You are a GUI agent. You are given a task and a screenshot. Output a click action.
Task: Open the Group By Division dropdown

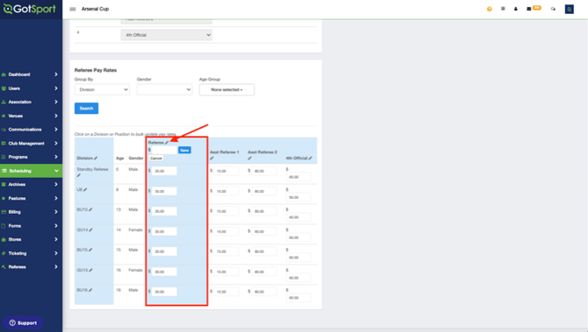coord(102,89)
